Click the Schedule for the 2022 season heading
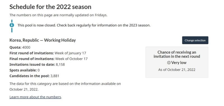Viewport: 224px width, 106px height. click(x=50, y=7)
